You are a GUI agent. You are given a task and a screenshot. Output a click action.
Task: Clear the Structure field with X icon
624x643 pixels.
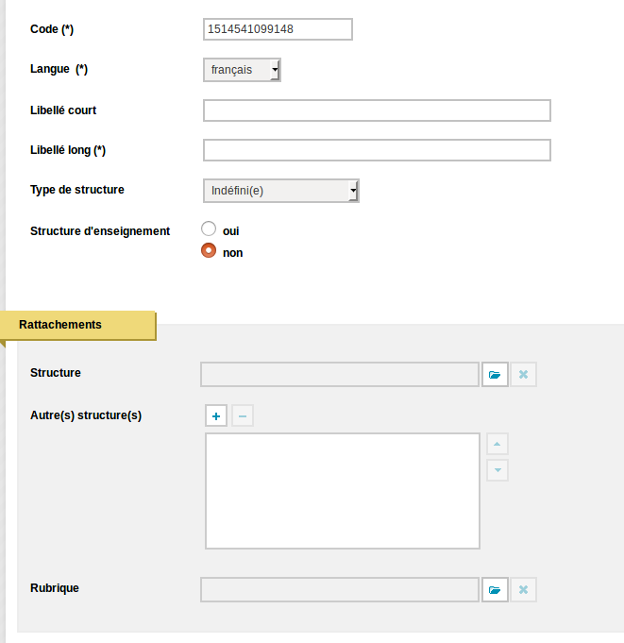pyautogui.click(x=523, y=375)
